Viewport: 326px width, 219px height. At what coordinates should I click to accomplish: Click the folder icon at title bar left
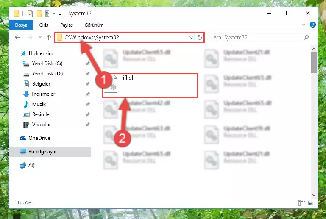(x=17, y=13)
